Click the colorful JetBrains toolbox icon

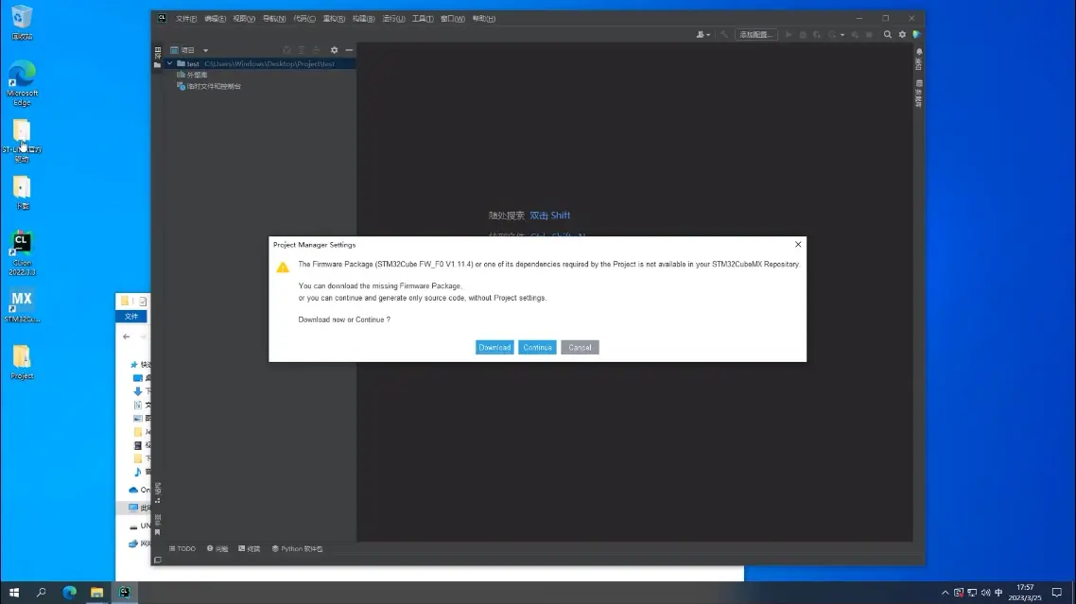(x=916, y=34)
